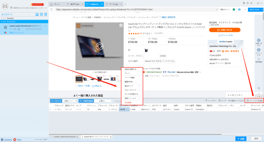Click the red Video icon at the bottom left
This screenshot has width=264, height=142.
(15, 139)
